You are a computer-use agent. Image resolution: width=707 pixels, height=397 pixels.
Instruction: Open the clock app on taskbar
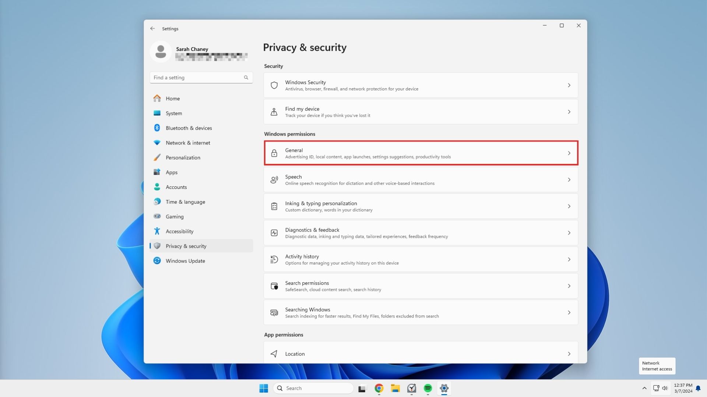tap(412, 388)
